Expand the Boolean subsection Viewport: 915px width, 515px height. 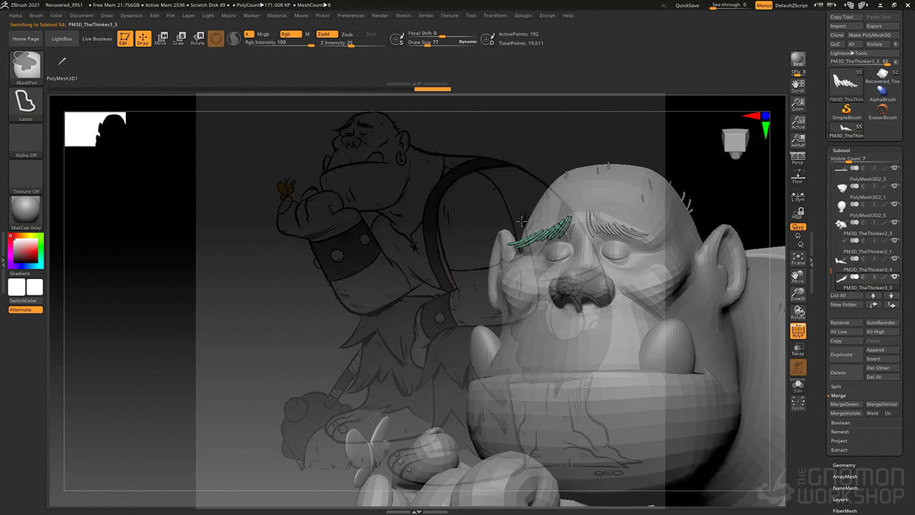pos(841,423)
